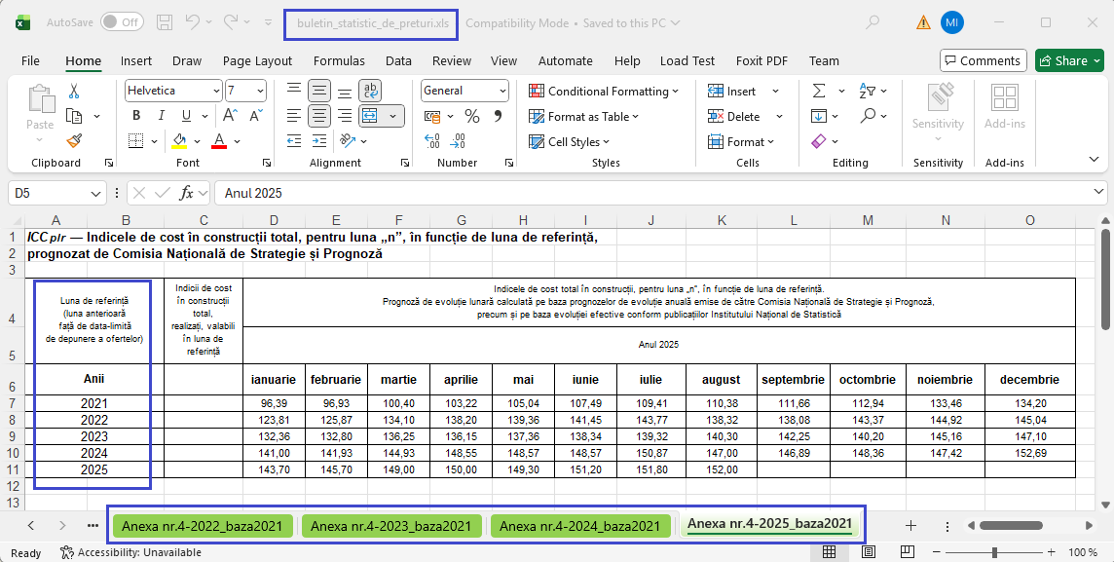1114x562 pixels.
Task: Apply the Percent Style number format
Action: pyautogui.click(x=472, y=116)
